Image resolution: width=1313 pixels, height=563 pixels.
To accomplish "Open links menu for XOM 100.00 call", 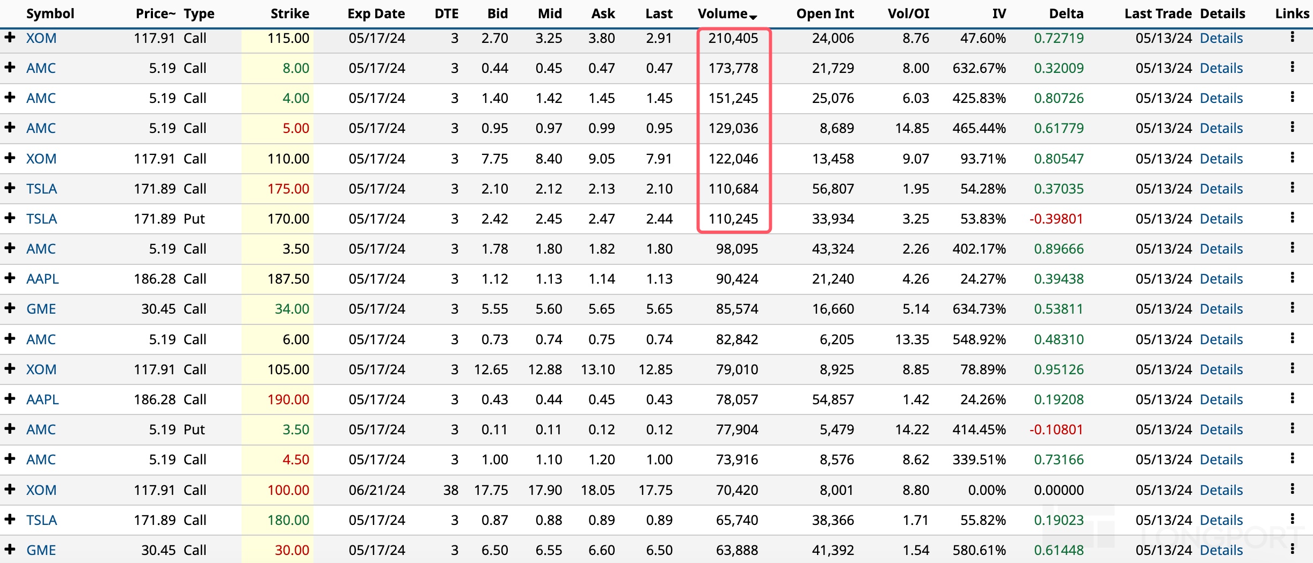I will pos(1292,489).
